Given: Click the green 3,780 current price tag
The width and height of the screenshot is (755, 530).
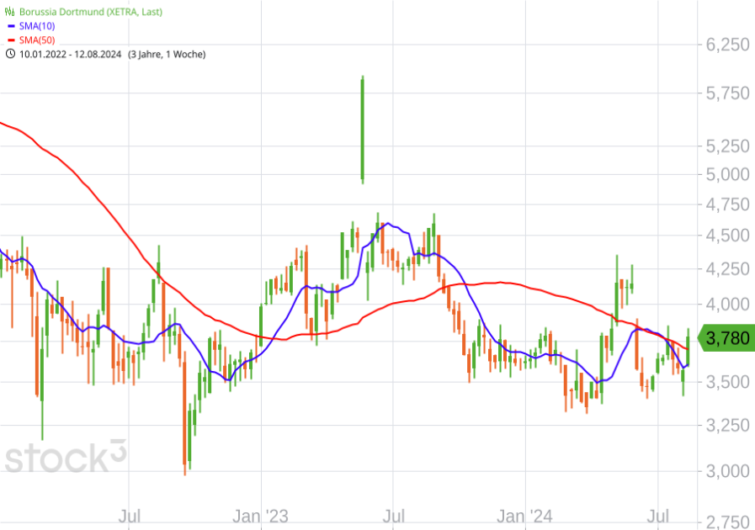Looking at the screenshot, I should (x=726, y=338).
